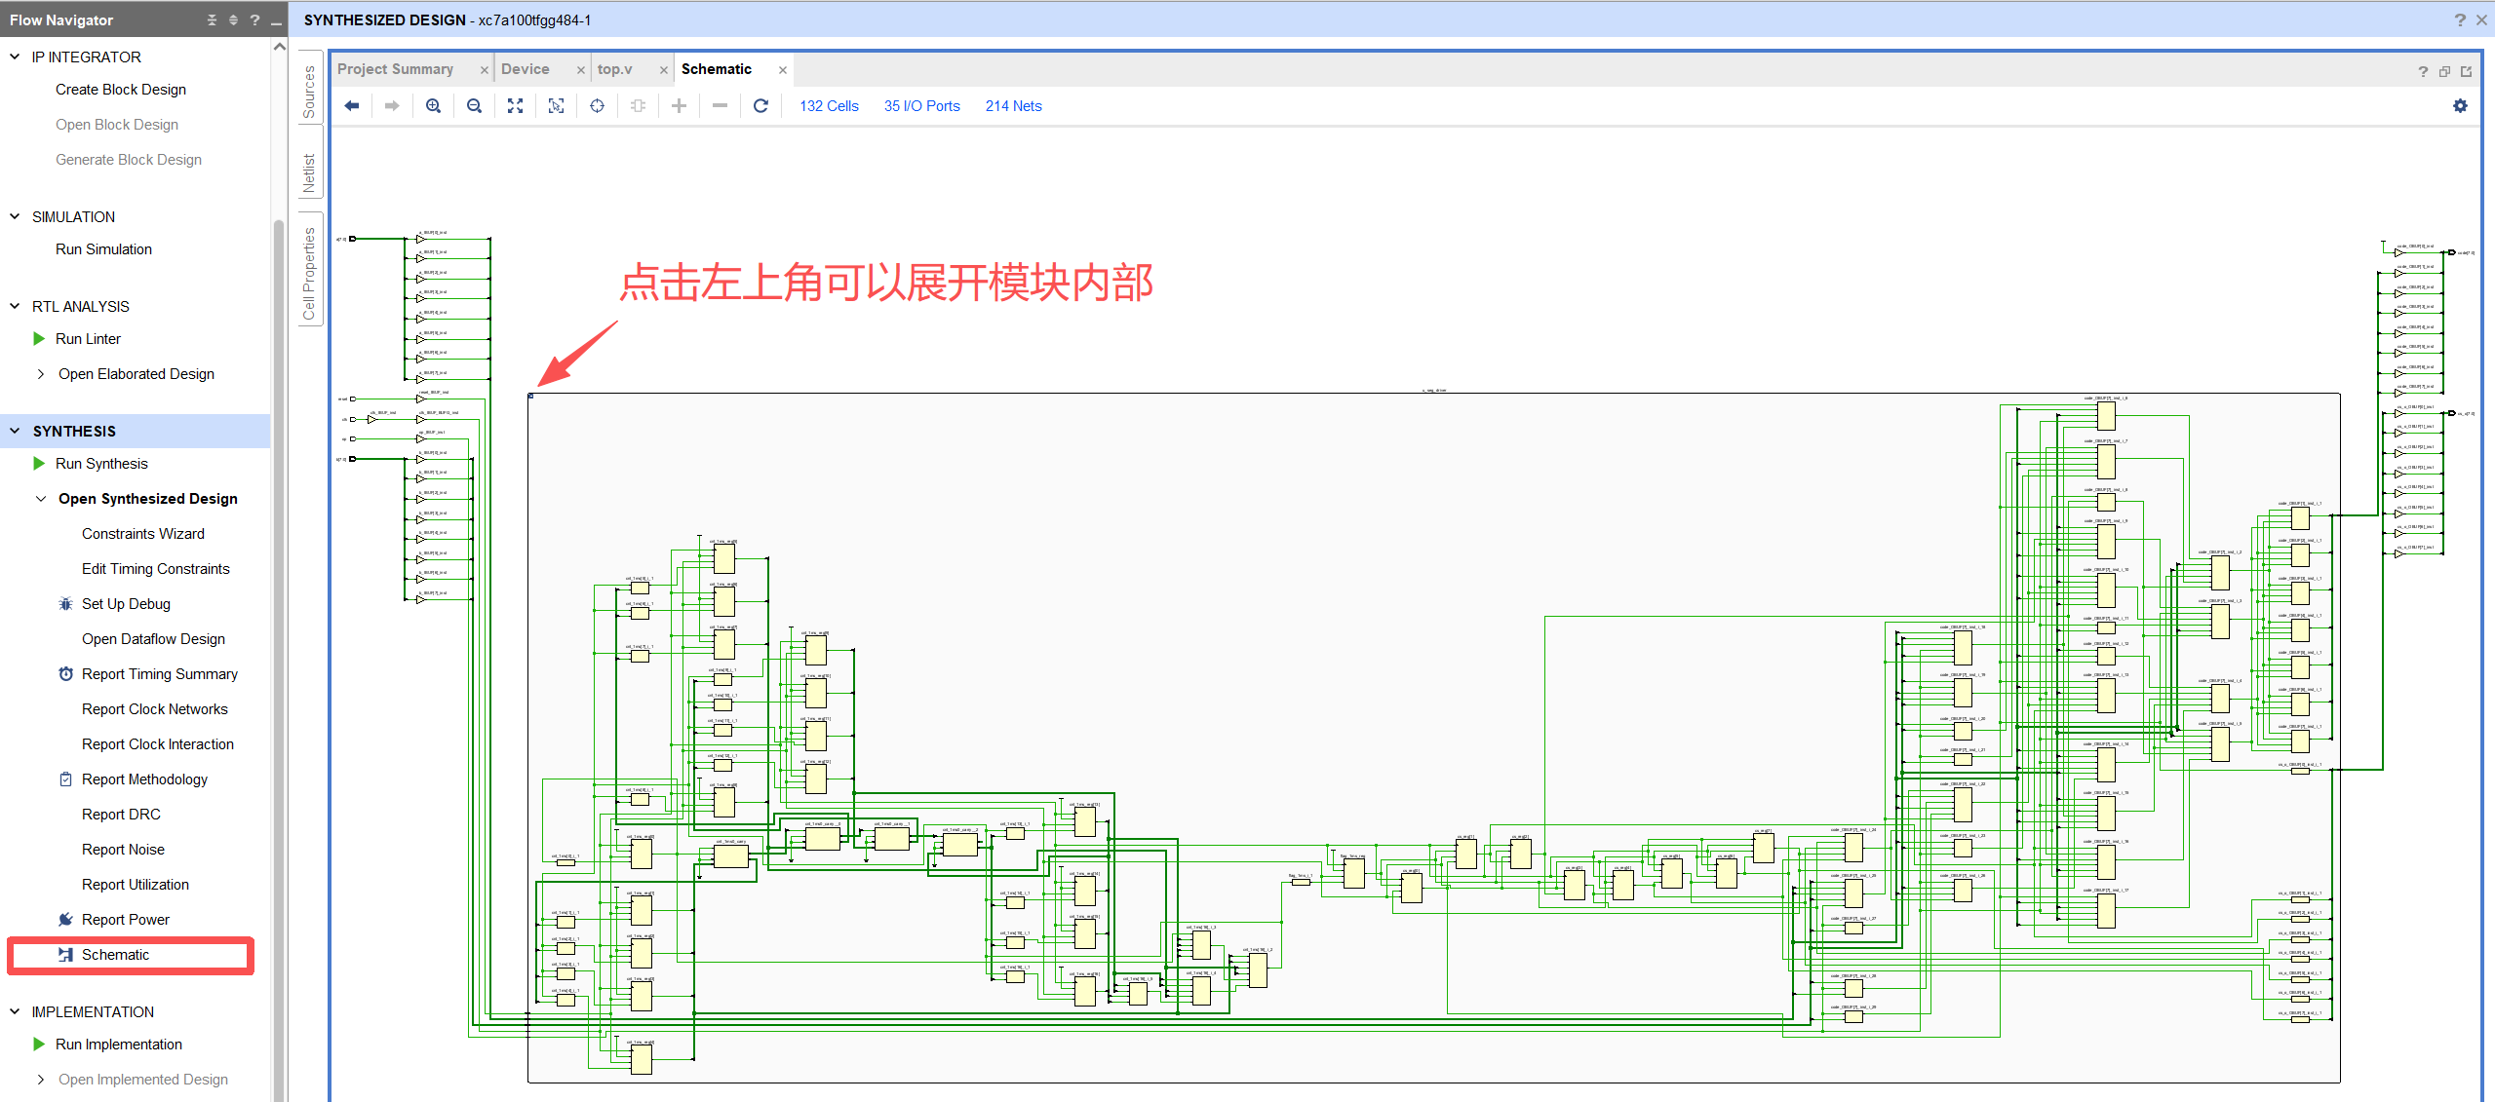This screenshot has height=1102, width=2495.
Task: Click the autofit selection crosshair icon
Action: click(x=597, y=105)
